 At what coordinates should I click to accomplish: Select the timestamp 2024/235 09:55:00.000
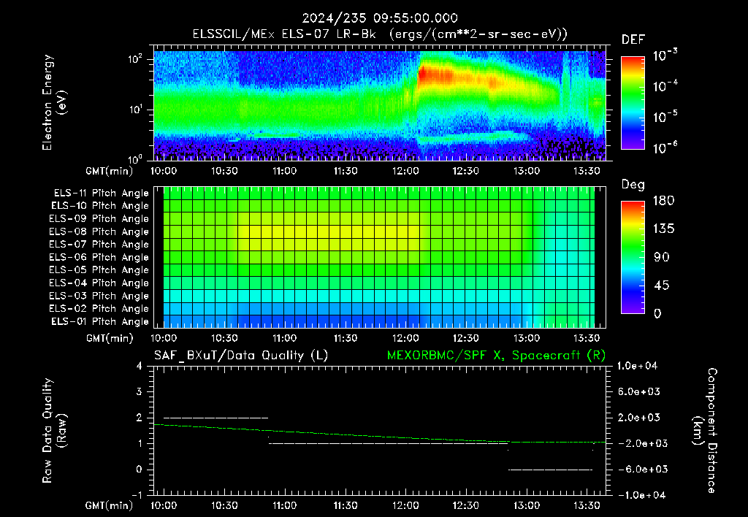380,18
